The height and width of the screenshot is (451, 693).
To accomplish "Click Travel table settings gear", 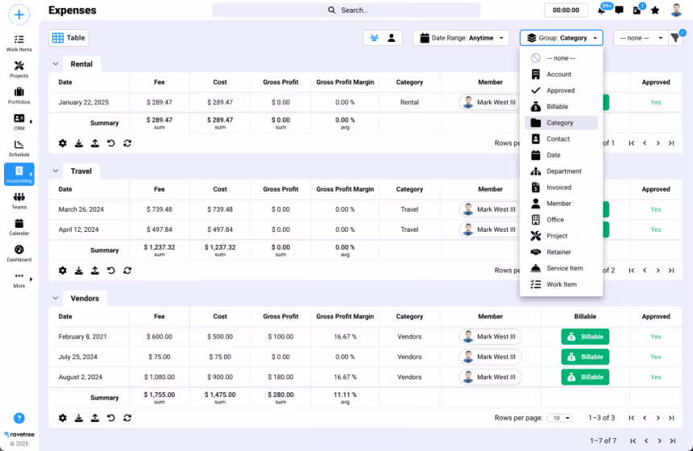I will (63, 271).
